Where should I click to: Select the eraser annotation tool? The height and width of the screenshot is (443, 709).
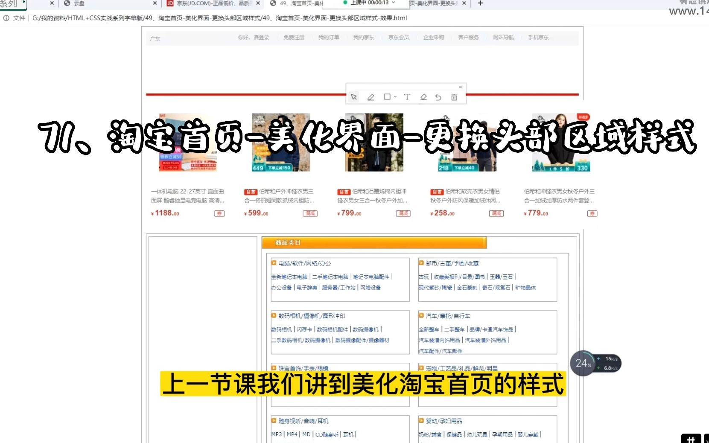pos(423,97)
